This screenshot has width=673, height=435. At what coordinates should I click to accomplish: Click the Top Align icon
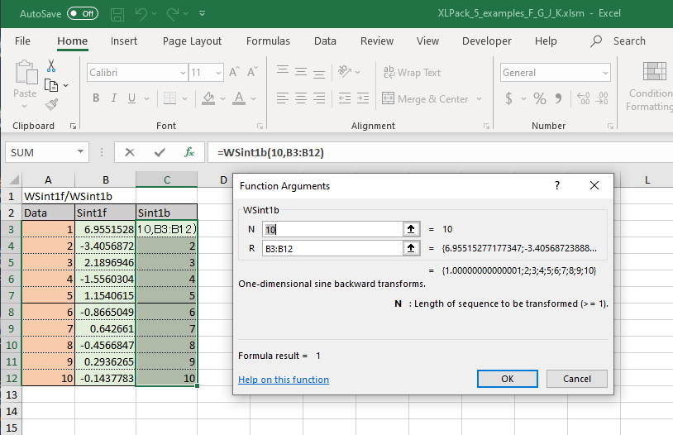click(283, 71)
